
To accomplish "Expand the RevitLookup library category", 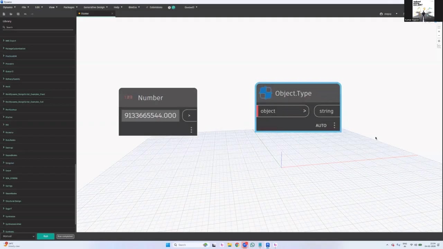I will point(37,110).
